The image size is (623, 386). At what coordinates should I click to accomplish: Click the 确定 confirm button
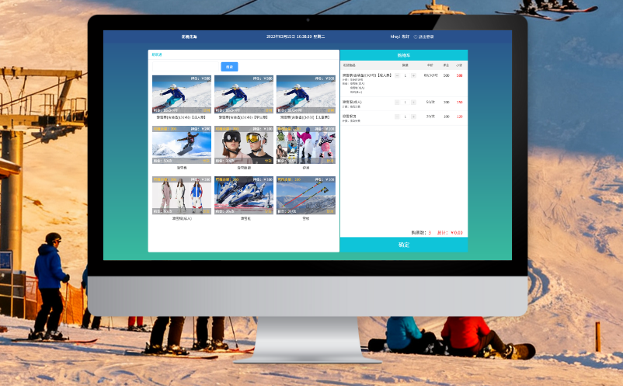coord(403,245)
